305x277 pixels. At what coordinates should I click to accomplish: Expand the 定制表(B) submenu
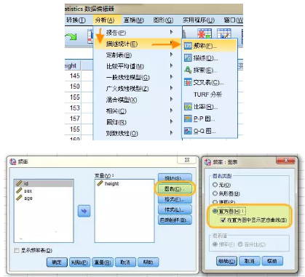pos(138,55)
